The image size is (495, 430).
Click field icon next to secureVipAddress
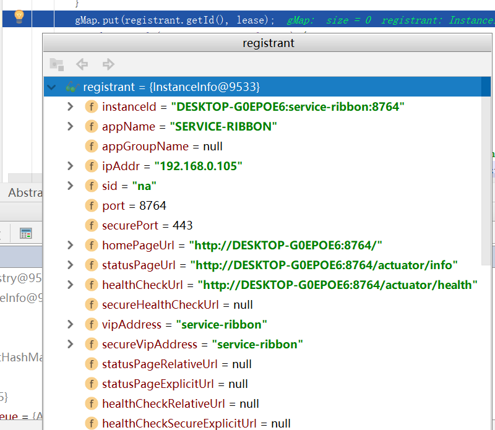click(91, 344)
